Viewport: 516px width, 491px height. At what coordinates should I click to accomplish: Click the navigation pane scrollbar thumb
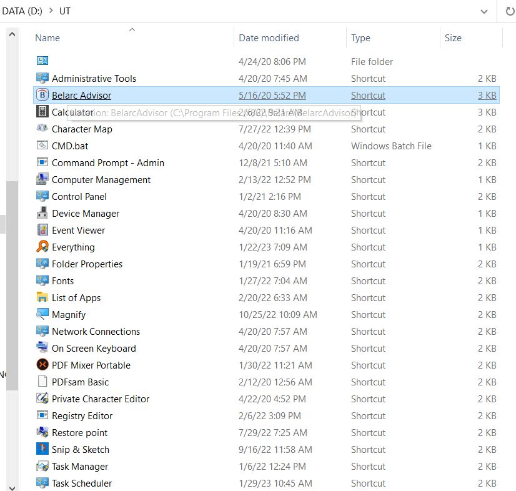pyautogui.click(x=12, y=285)
